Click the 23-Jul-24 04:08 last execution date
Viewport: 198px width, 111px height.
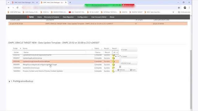tap(158, 24)
